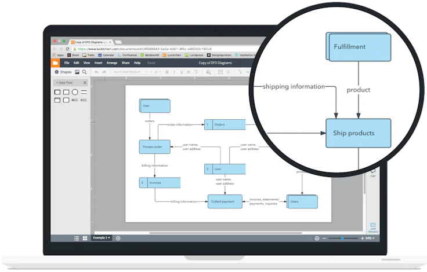Select the parallel lines data store shape
The height and width of the screenshot is (272, 427).
[x=84, y=93]
